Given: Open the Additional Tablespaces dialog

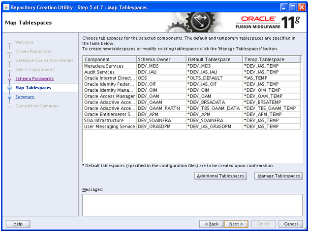Looking at the screenshot, I should pyautogui.click(x=220, y=176).
